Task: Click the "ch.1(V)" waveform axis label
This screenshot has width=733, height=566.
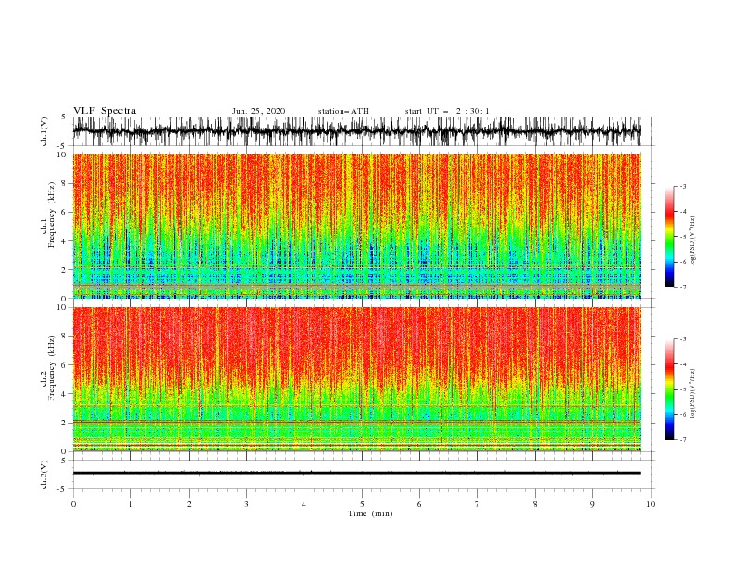Action: (44, 131)
